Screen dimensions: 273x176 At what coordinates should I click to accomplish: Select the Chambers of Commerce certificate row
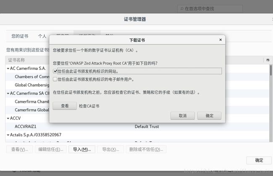tap(27, 77)
